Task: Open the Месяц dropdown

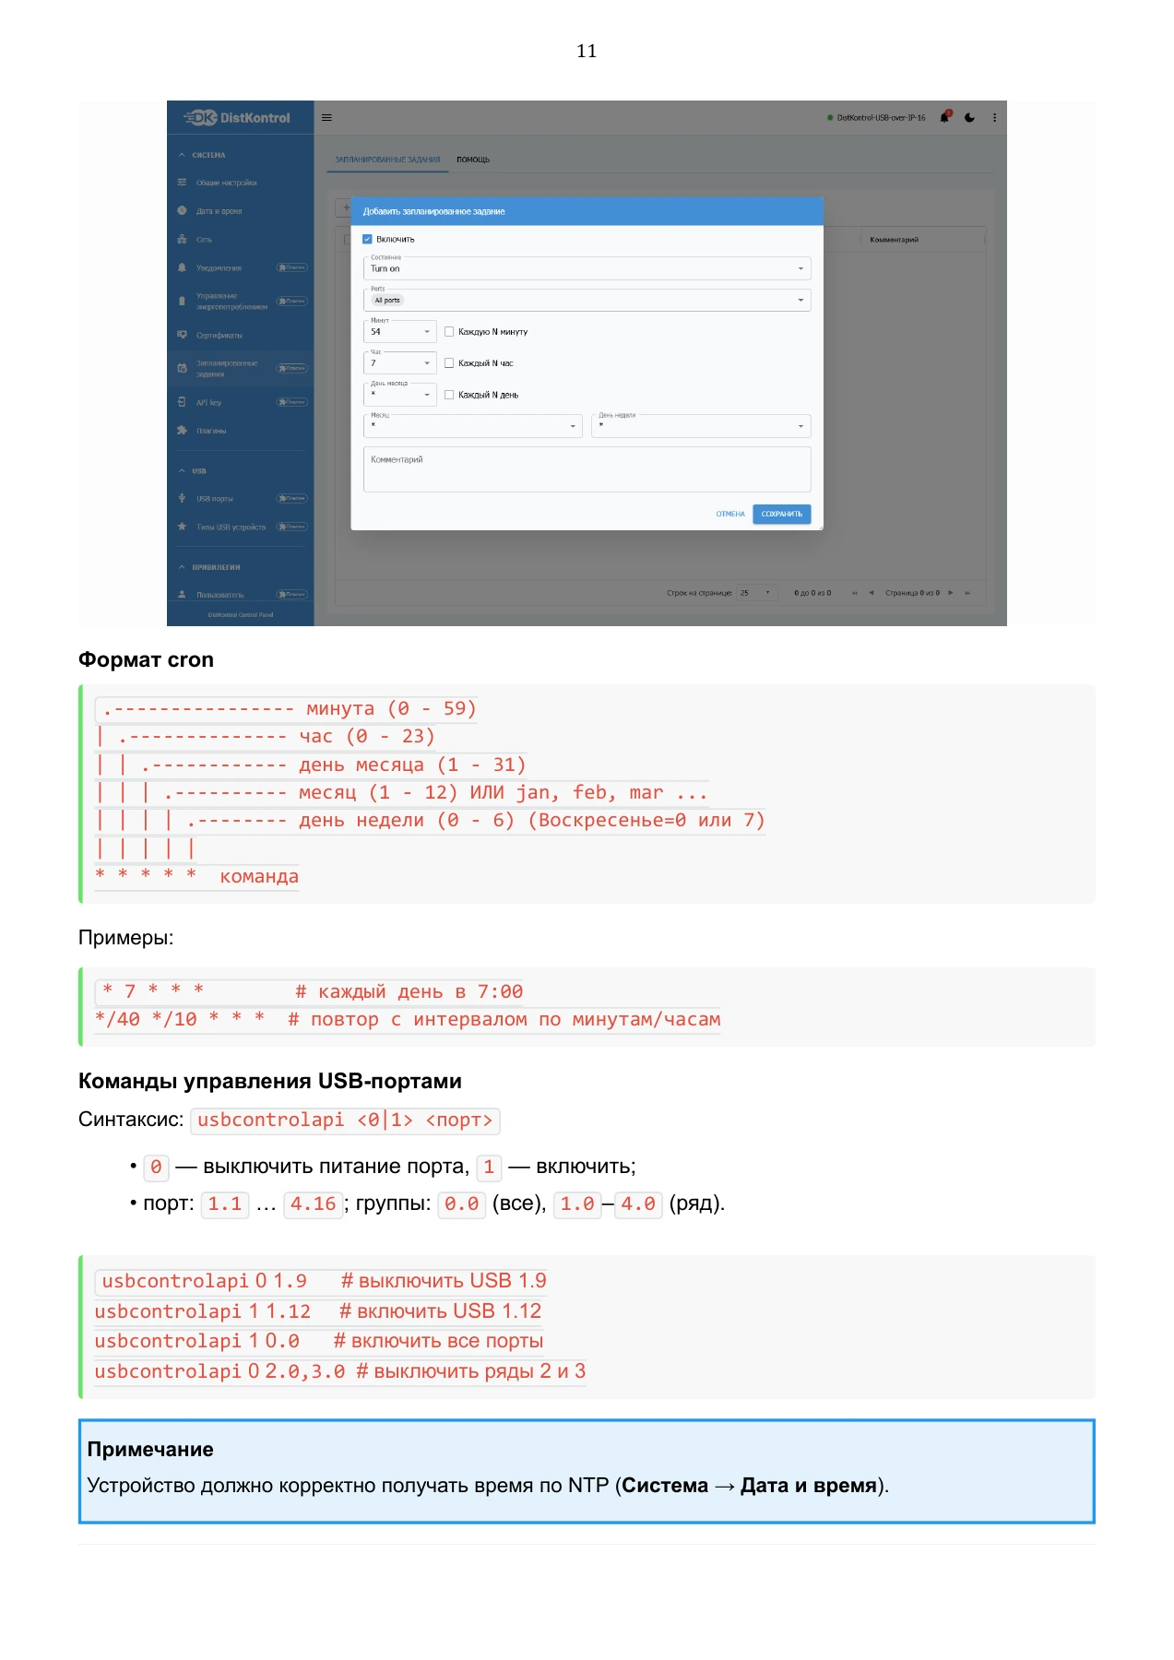Action: (x=473, y=425)
